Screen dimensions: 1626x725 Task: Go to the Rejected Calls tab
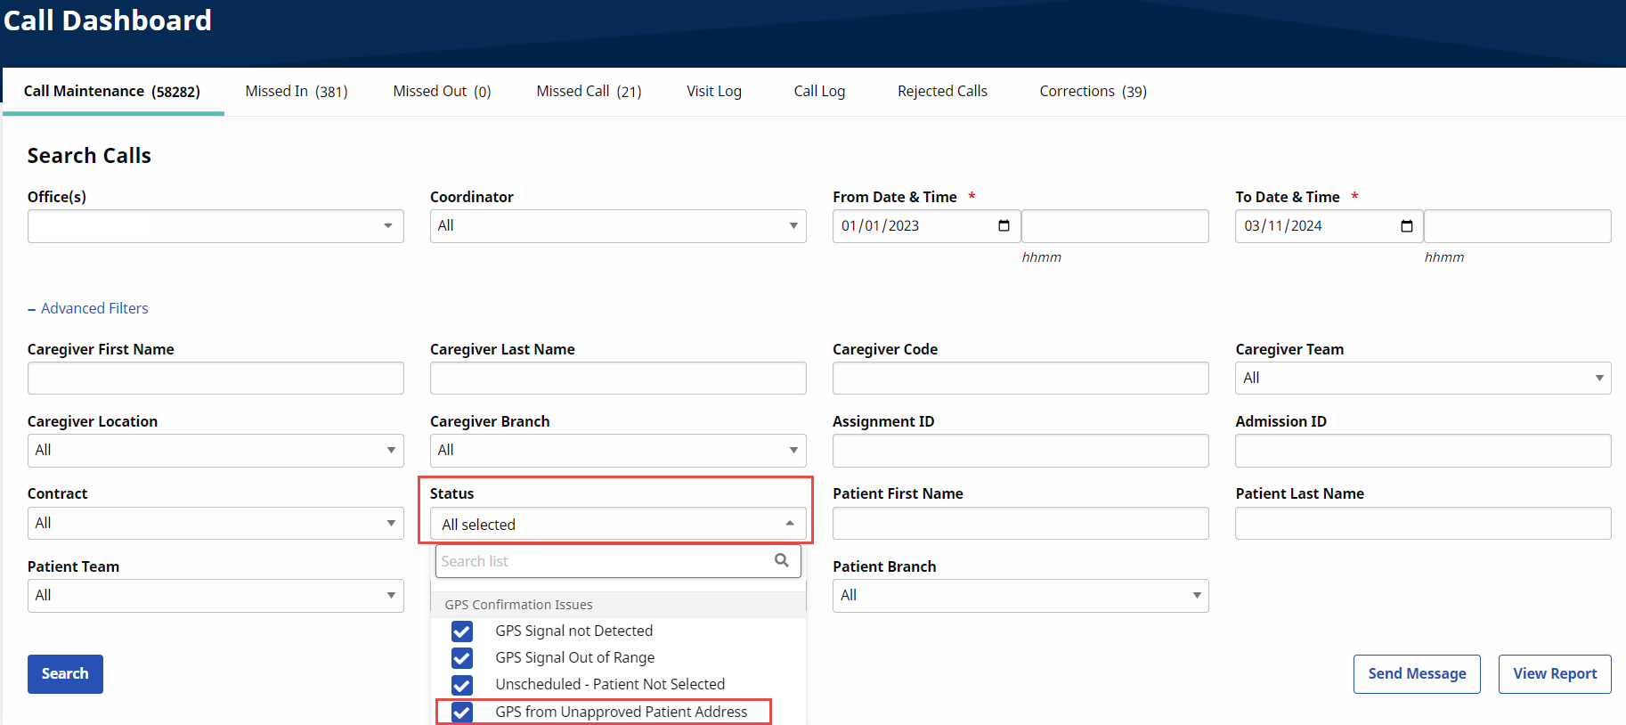[942, 92]
